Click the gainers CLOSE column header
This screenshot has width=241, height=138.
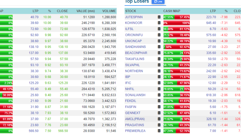coord(62,11)
